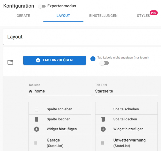Click Widget hinzufügen label in Garage column
This screenshot has width=161, height=151.
coord(62,129)
